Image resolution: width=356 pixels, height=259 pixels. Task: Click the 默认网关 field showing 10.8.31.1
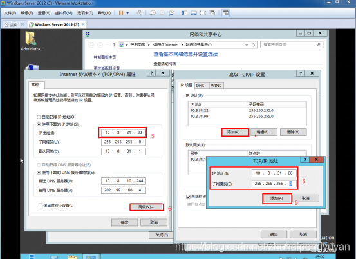(124, 151)
